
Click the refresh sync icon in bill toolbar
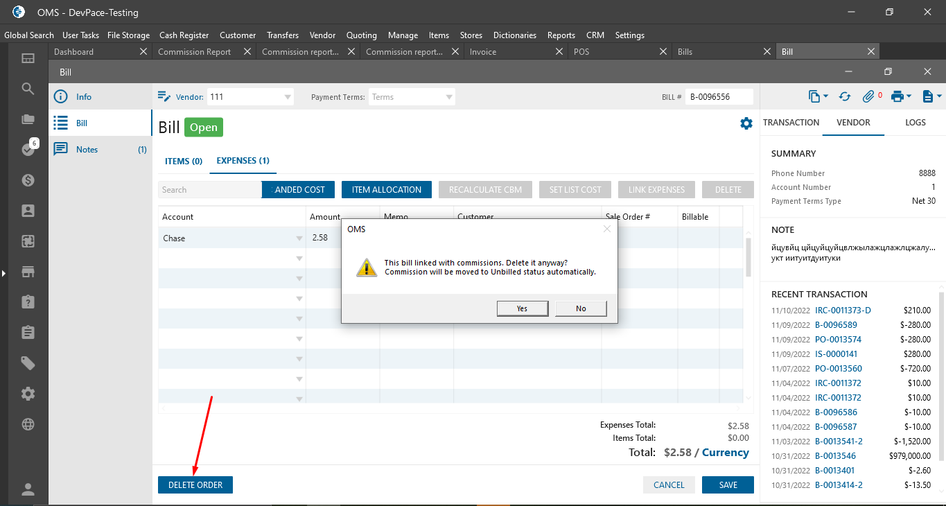tap(845, 97)
